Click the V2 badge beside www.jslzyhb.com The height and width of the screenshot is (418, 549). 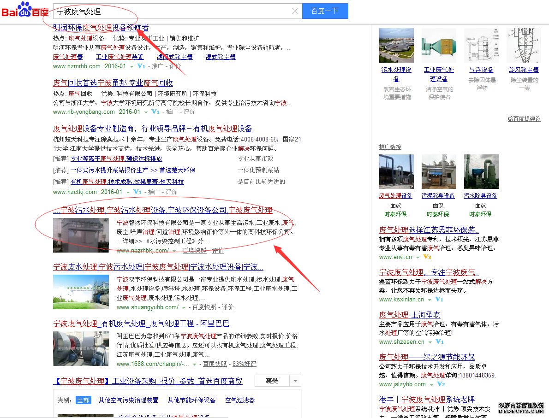[x=441, y=384]
